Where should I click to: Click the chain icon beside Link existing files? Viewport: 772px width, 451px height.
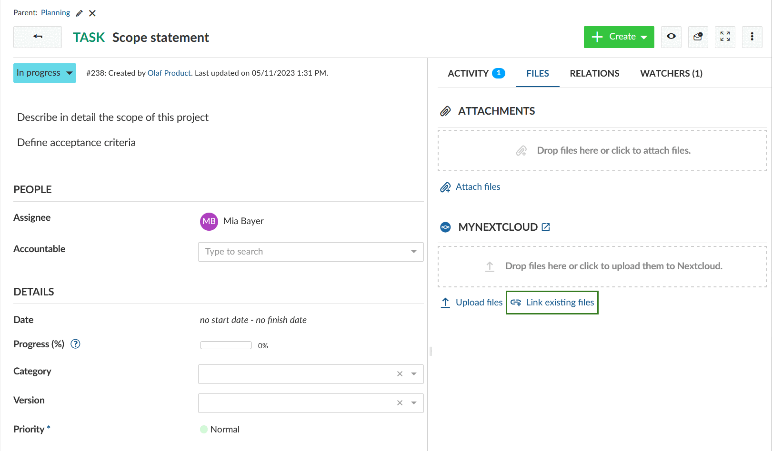[516, 303]
